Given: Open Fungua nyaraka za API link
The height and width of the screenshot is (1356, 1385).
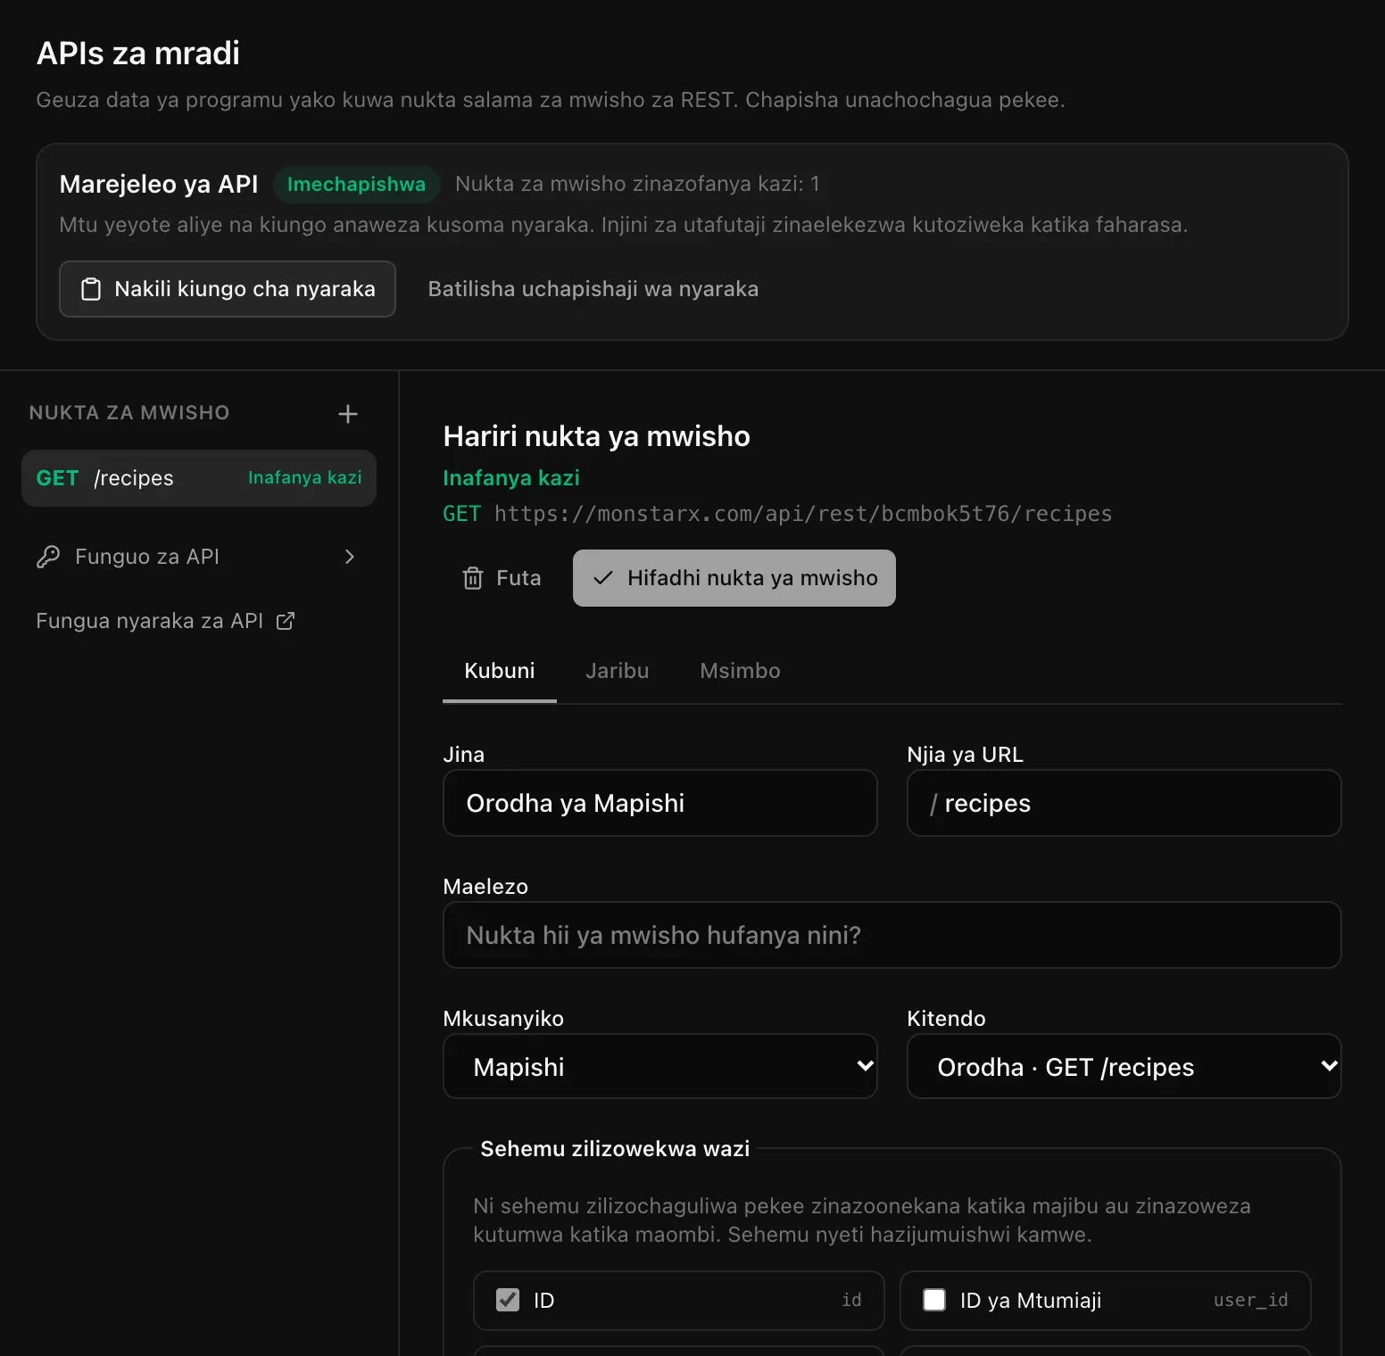Looking at the screenshot, I should tap(165, 621).
